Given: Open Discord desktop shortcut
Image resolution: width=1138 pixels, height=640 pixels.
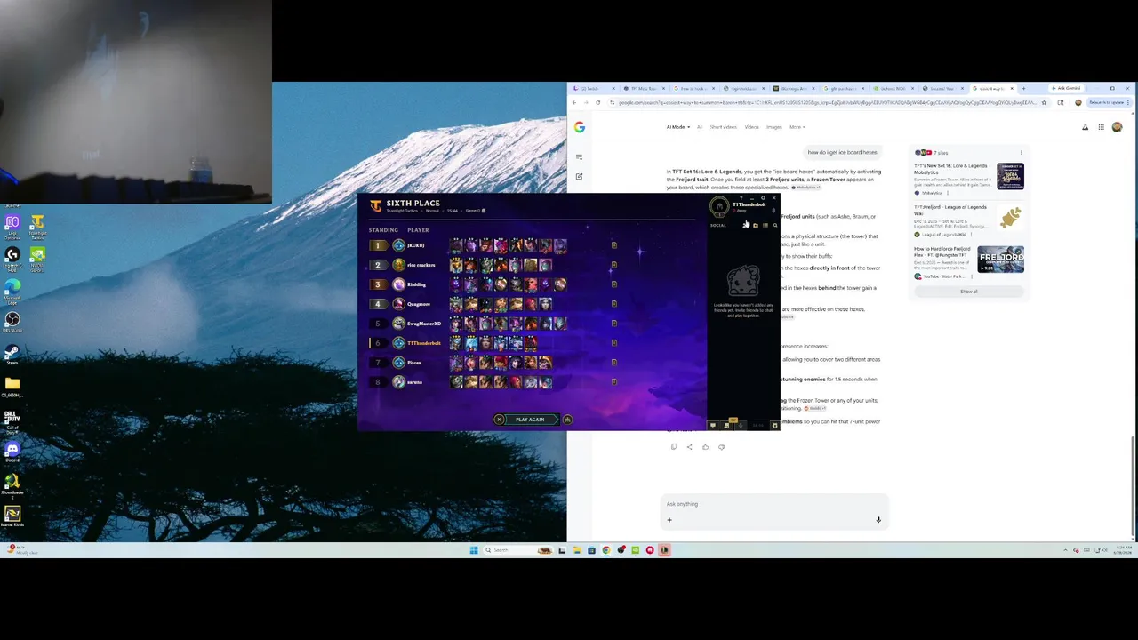Looking at the screenshot, I should point(12,452).
